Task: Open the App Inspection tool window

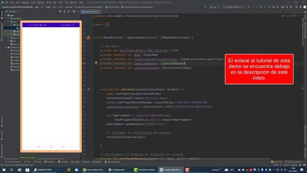Action: coord(112,162)
